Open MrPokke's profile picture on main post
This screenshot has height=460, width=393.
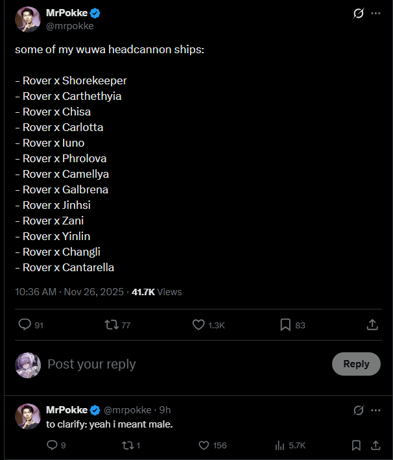[28, 19]
